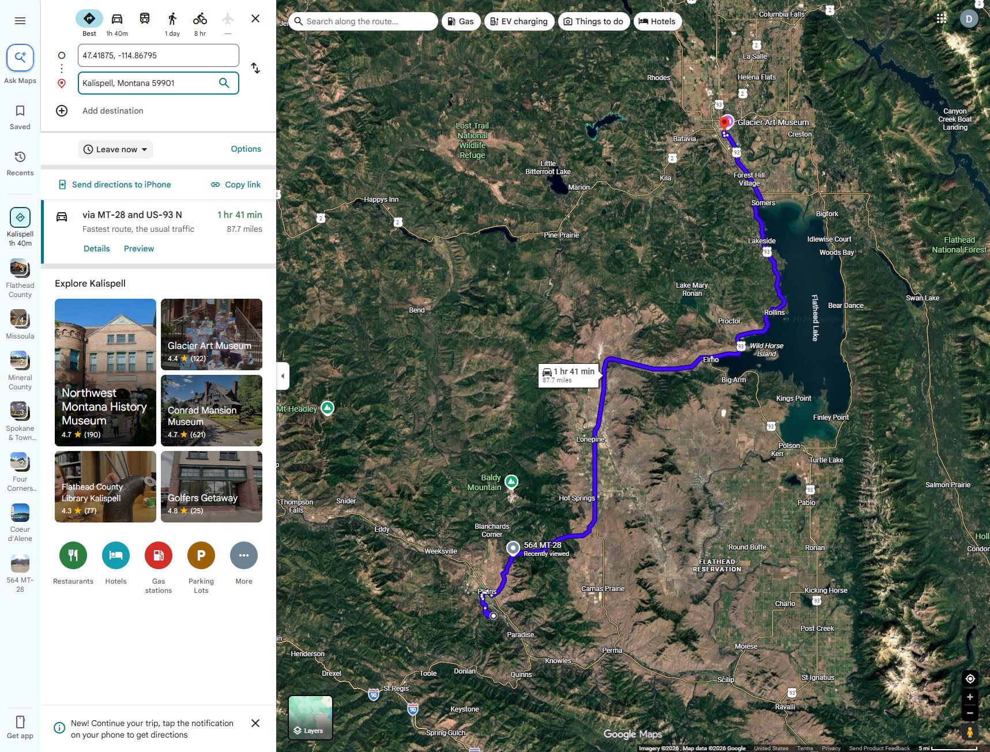Send directions to iPhone
The height and width of the screenshot is (752, 990).
(115, 185)
